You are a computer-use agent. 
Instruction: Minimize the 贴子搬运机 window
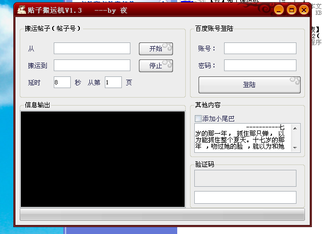click(x=280, y=10)
